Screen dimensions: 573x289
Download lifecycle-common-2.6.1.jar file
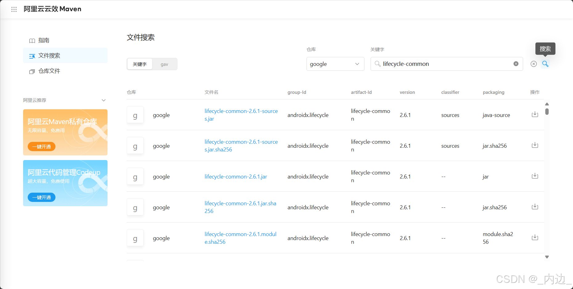click(535, 176)
